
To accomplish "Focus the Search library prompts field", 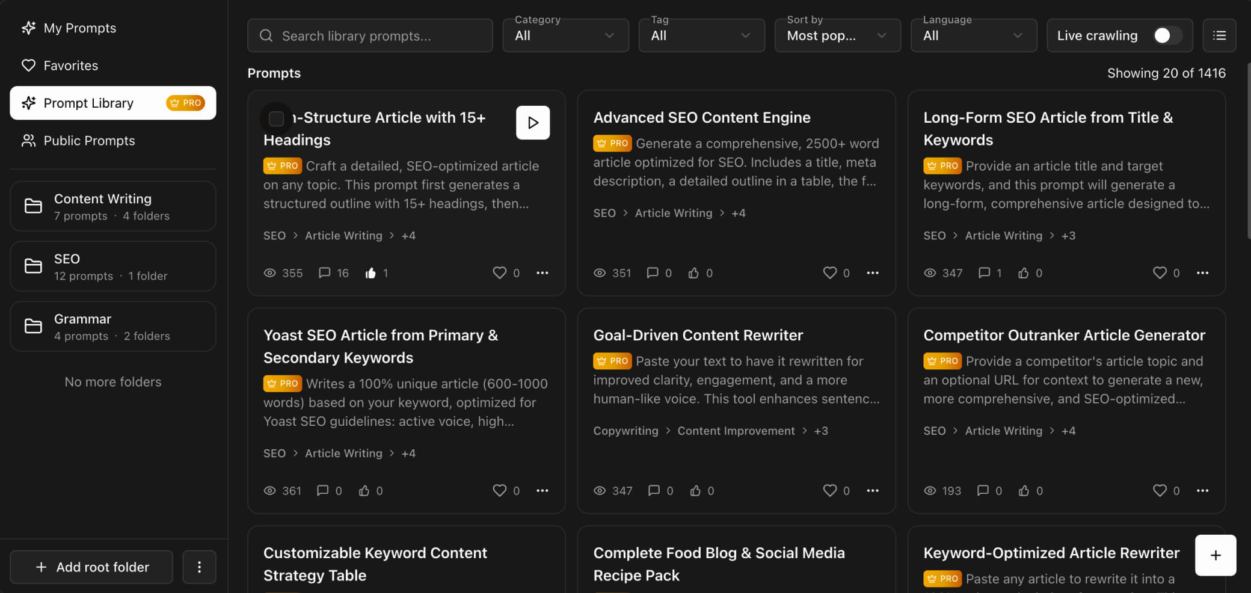I will coord(370,35).
